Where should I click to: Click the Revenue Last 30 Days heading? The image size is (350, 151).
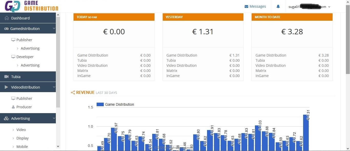pyautogui.click(x=96, y=93)
